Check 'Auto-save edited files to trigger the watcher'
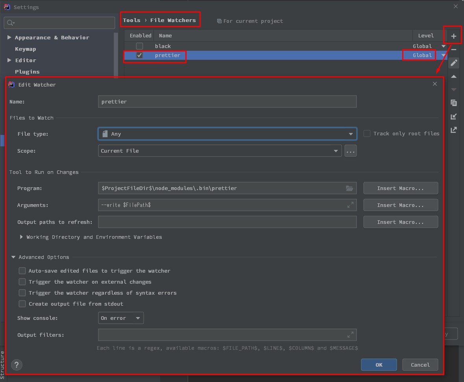 pyautogui.click(x=22, y=271)
